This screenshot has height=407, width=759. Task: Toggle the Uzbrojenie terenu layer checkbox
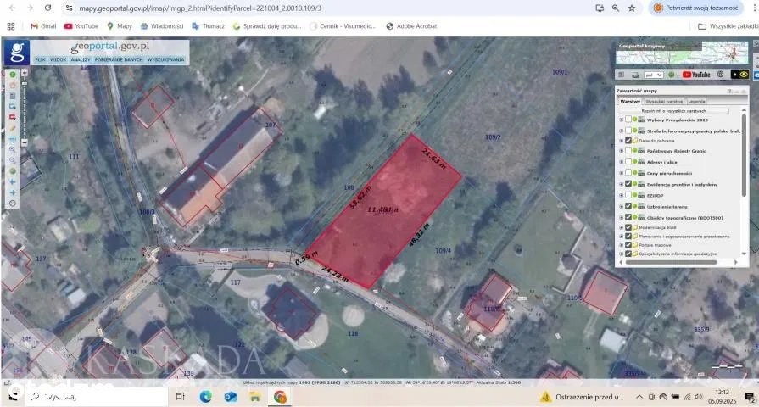[x=628, y=206]
